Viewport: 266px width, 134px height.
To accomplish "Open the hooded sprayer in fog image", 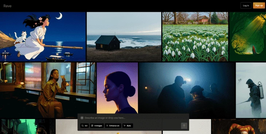I will 251,90.
